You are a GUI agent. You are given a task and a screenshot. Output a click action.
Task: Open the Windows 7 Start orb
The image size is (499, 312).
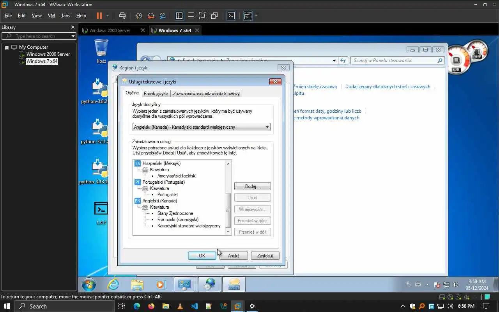(x=89, y=285)
